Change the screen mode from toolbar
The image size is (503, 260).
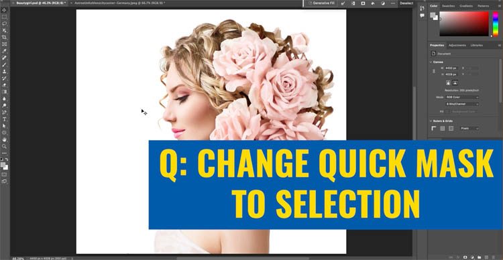(x=5, y=181)
